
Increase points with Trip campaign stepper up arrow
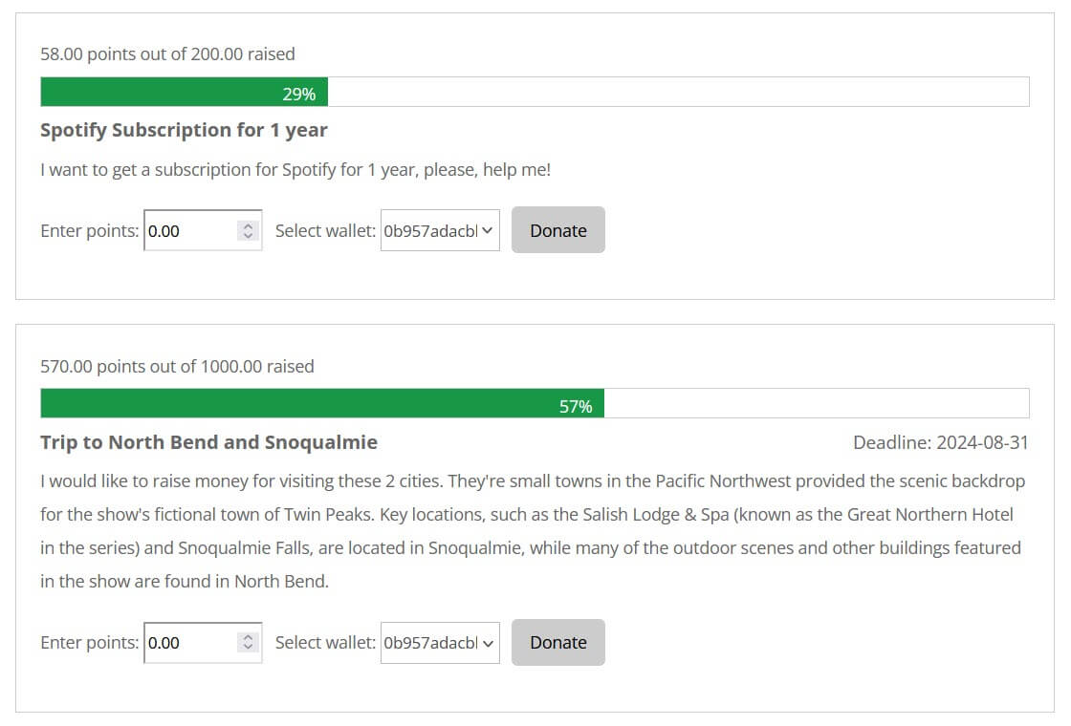click(x=249, y=638)
